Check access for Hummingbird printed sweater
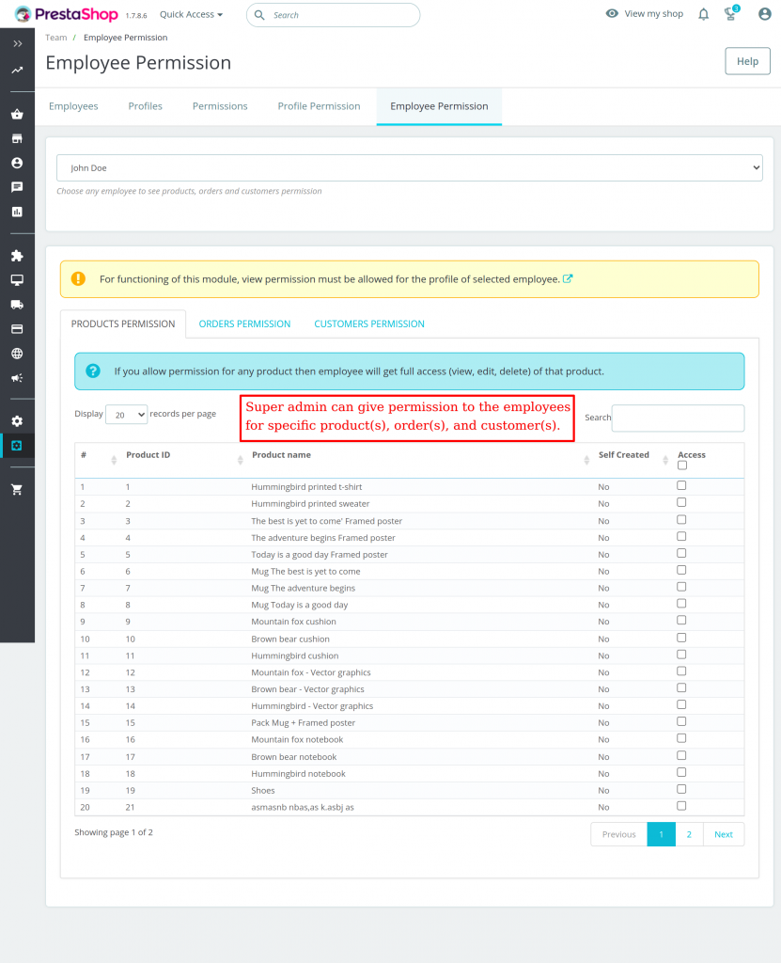 (681, 502)
